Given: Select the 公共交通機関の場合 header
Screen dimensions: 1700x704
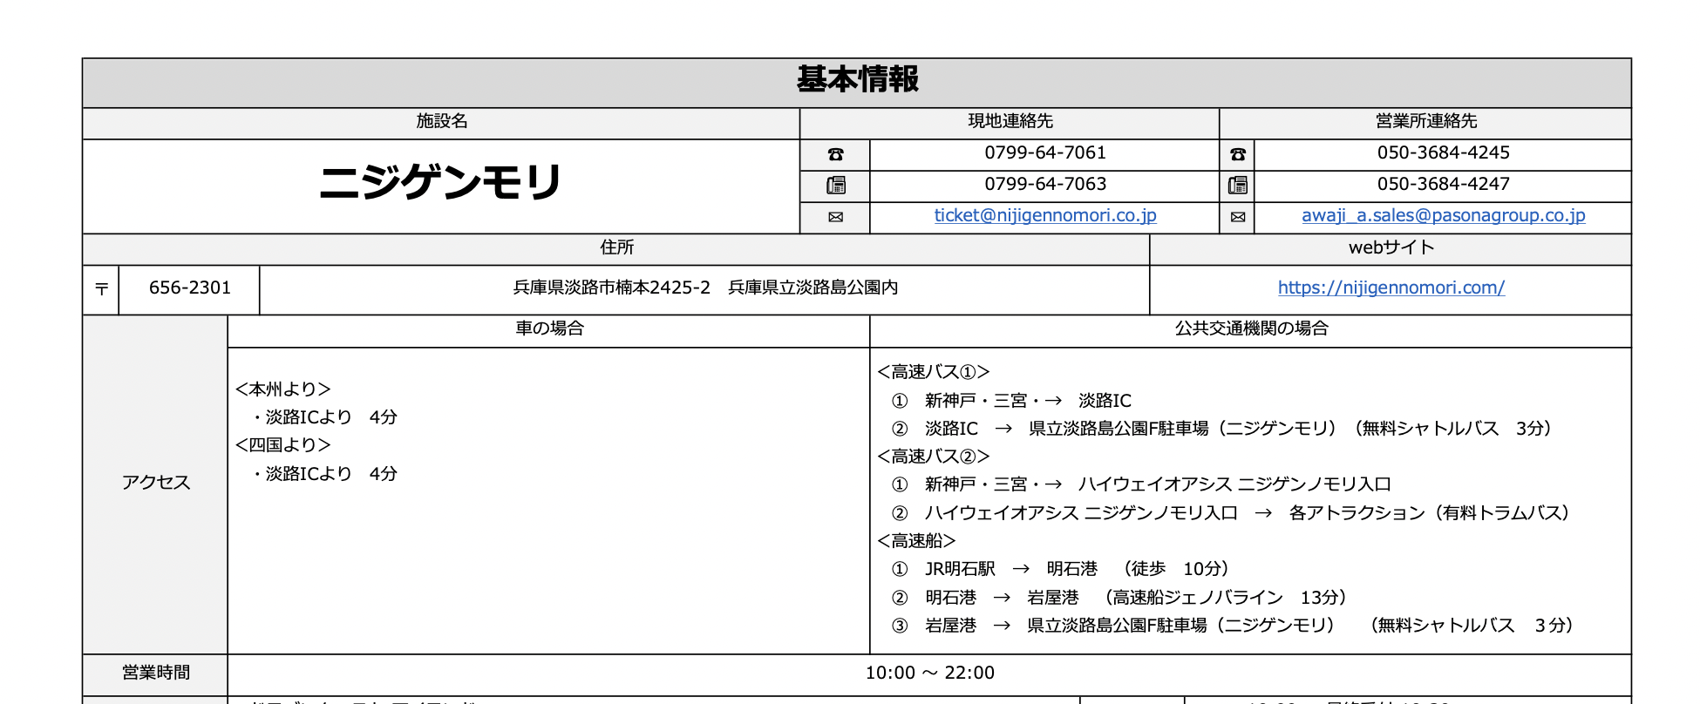Looking at the screenshot, I should tap(1251, 329).
